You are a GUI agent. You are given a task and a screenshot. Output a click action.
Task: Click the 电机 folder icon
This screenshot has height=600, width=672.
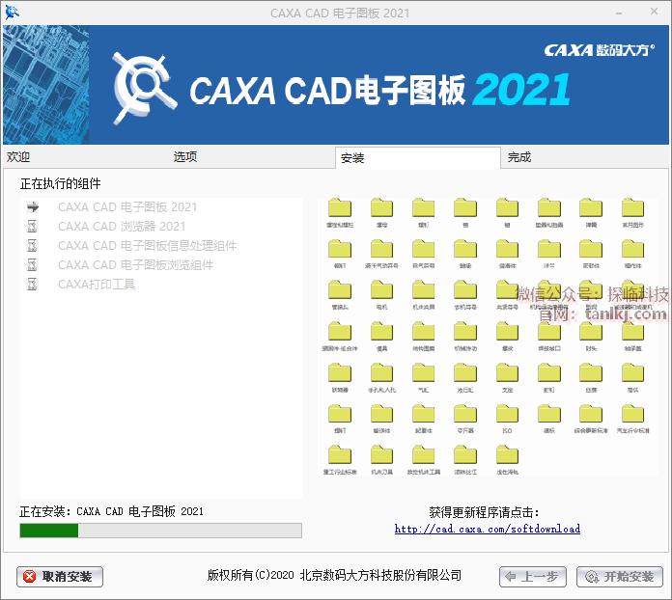point(381,290)
